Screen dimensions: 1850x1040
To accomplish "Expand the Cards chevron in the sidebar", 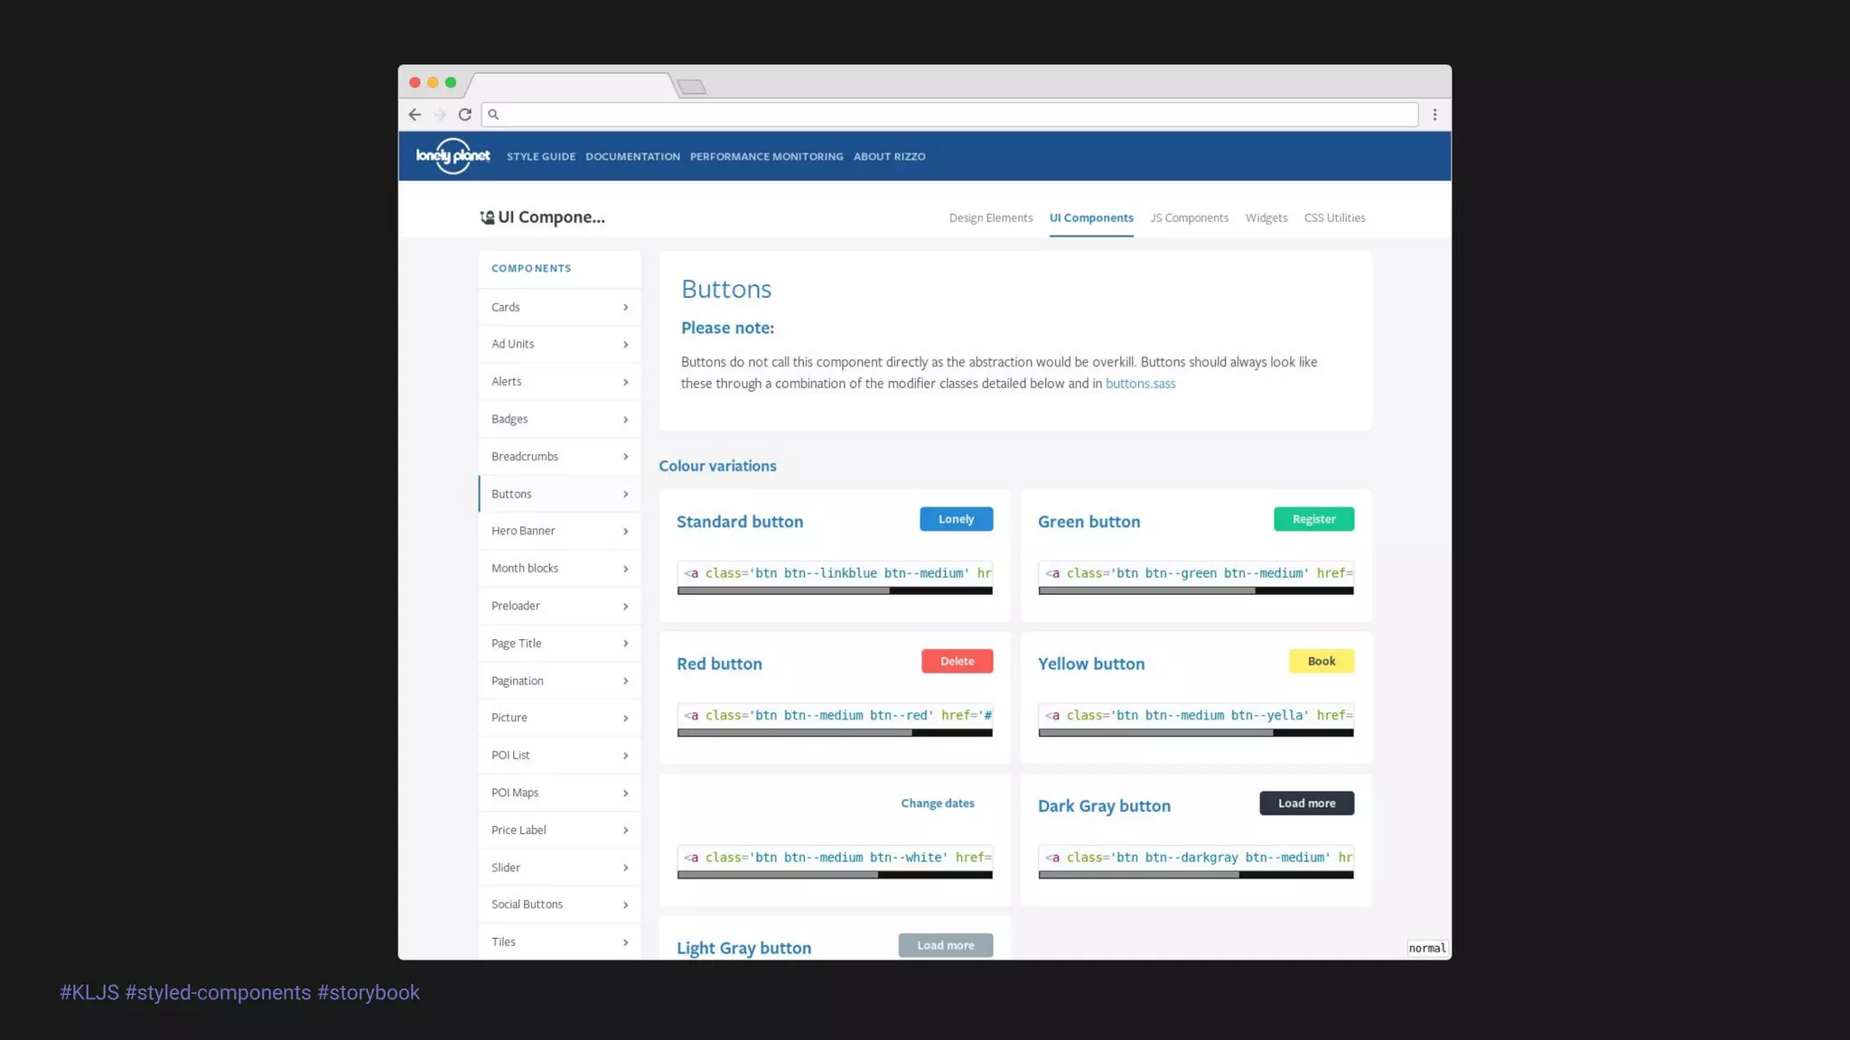I will coord(625,308).
